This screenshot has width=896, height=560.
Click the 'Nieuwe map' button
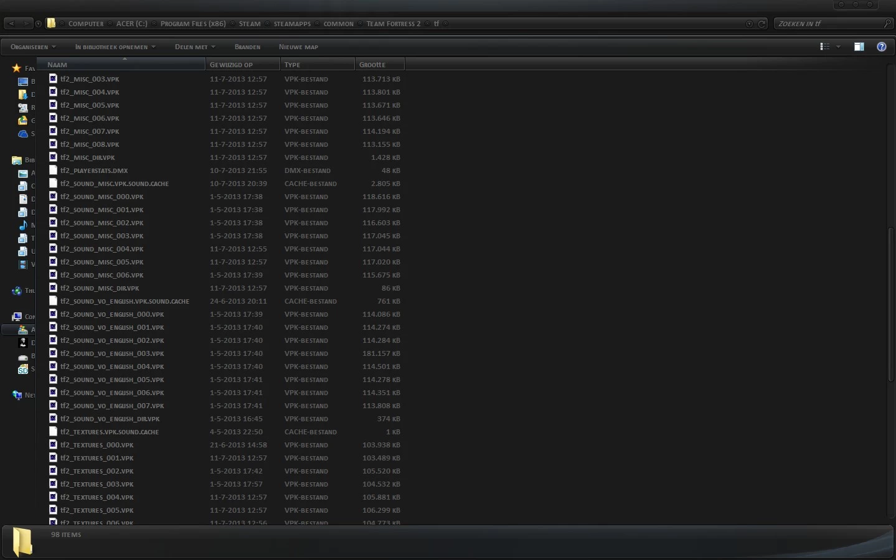[298, 47]
